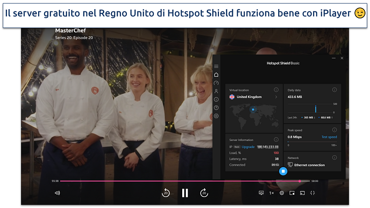Open the 1× playback speed menu

271,193
